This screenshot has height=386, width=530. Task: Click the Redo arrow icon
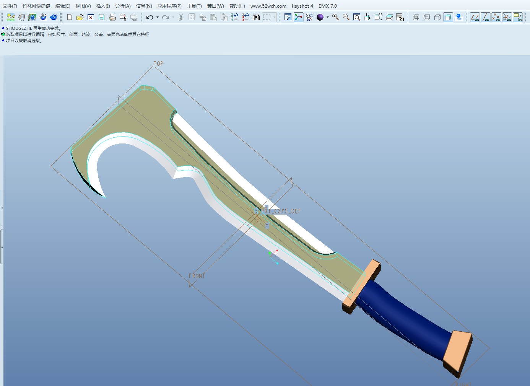[165, 17]
